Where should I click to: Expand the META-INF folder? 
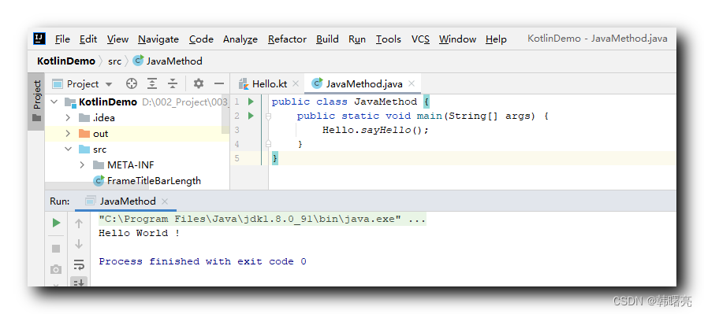click(x=82, y=164)
